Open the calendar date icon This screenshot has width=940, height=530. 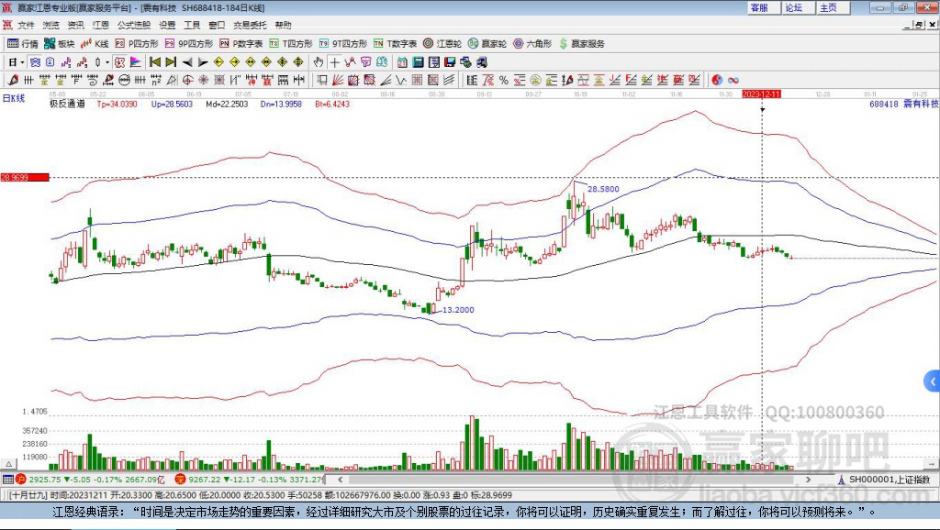(402, 62)
